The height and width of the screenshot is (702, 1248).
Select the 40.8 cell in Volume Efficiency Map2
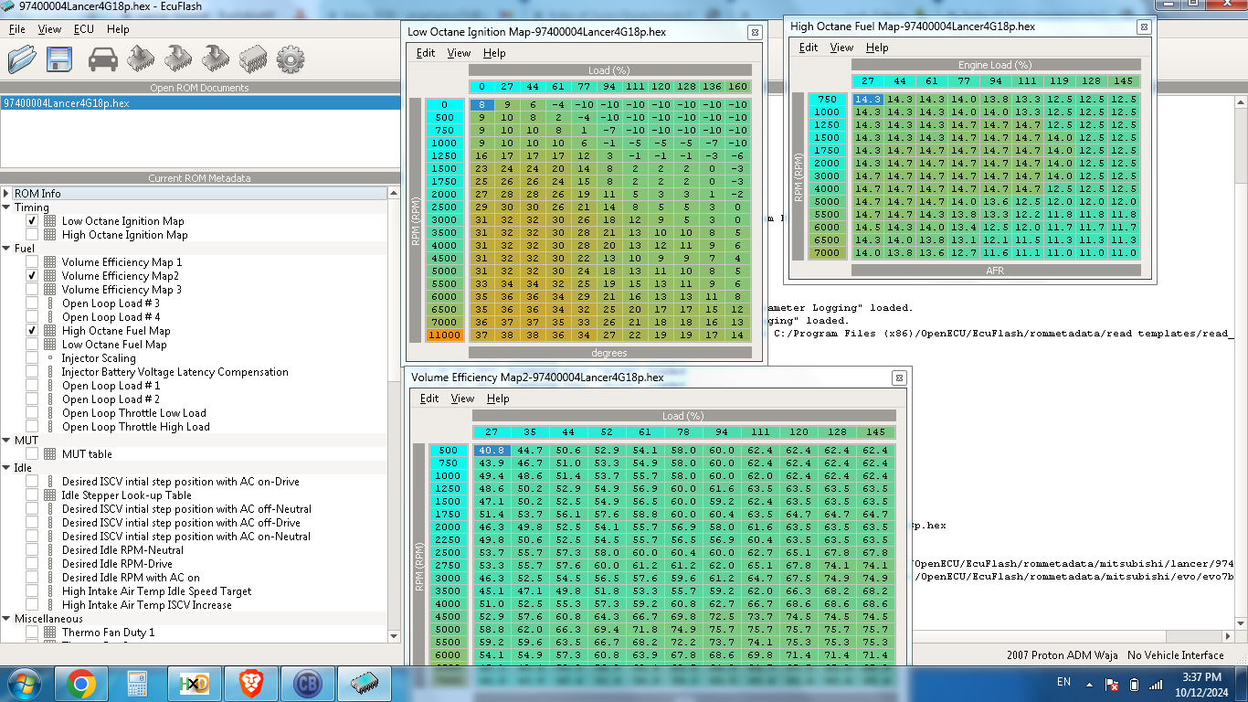coord(490,451)
